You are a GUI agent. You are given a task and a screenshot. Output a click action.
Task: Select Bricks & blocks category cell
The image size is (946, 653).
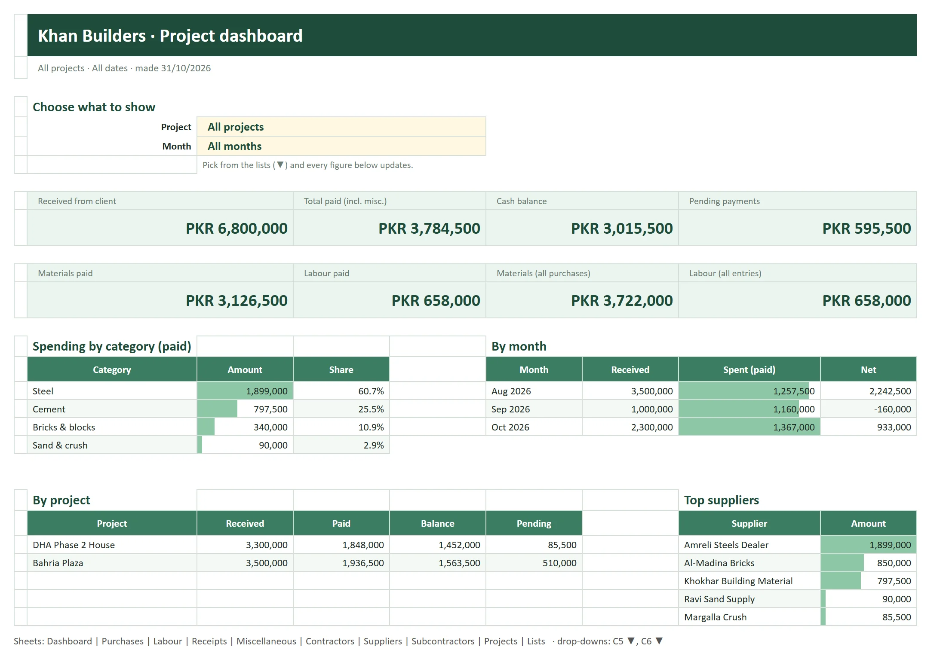(112, 427)
